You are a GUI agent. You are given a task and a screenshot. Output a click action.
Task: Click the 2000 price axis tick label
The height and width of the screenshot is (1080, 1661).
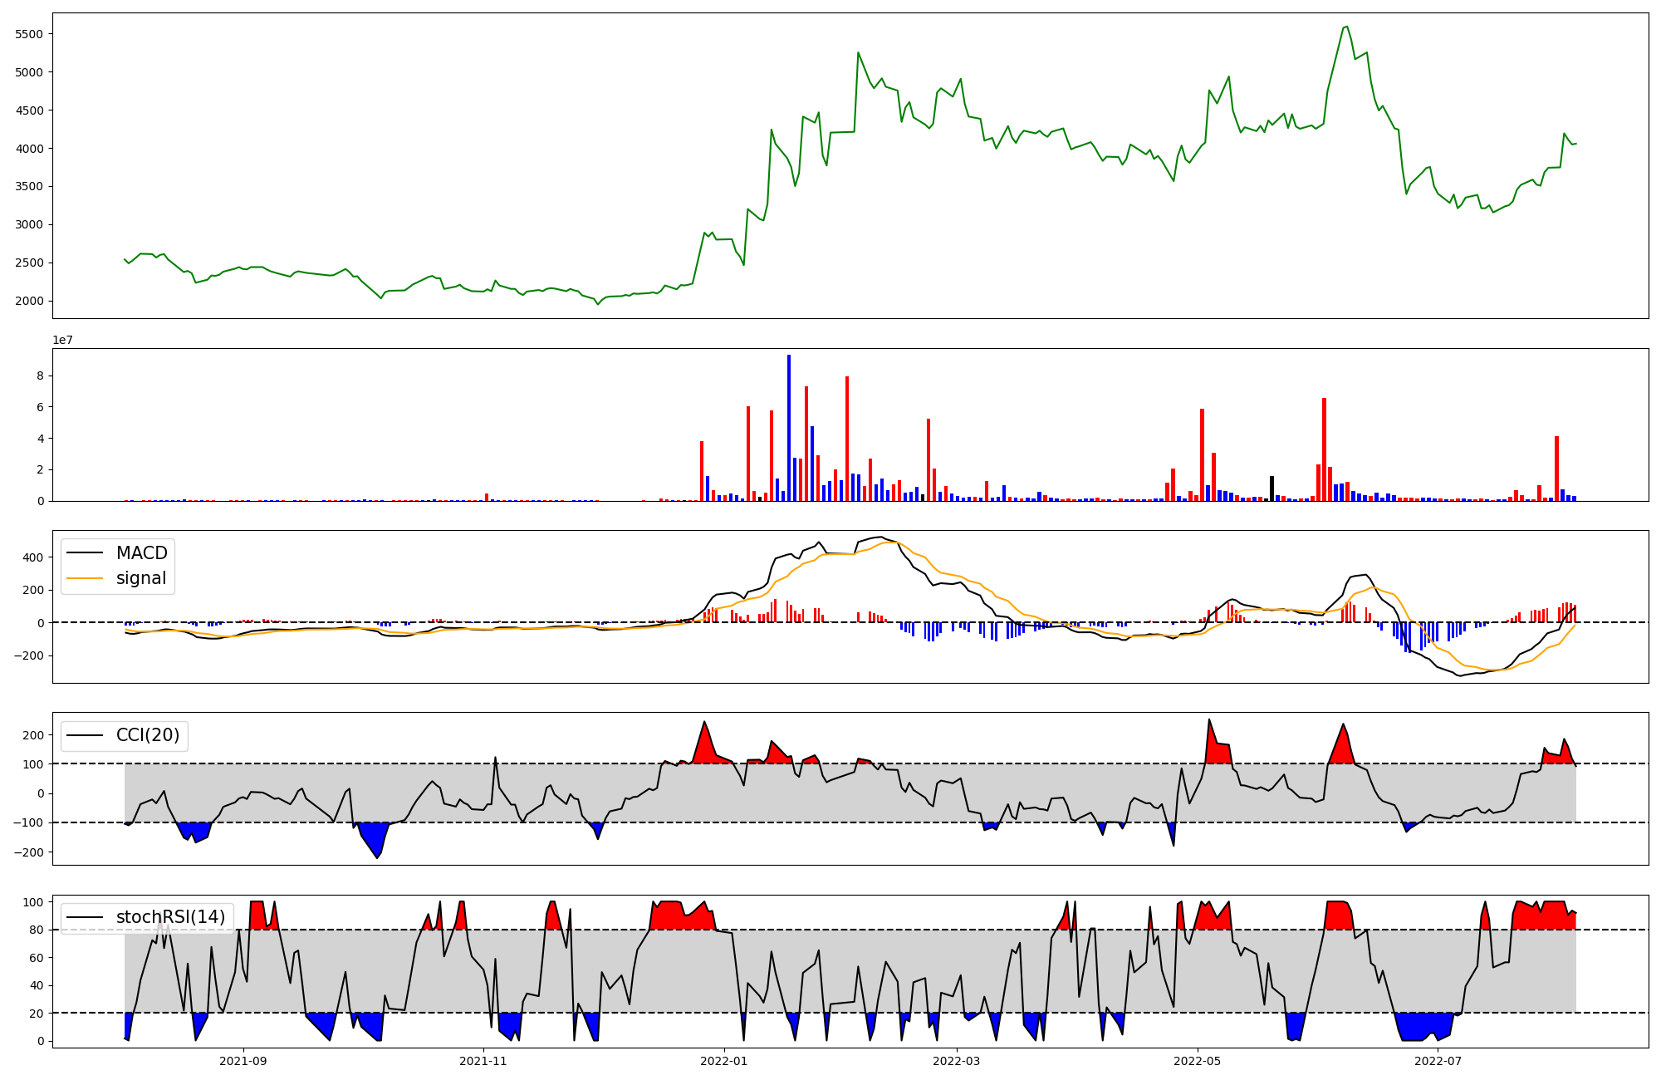point(29,301)
